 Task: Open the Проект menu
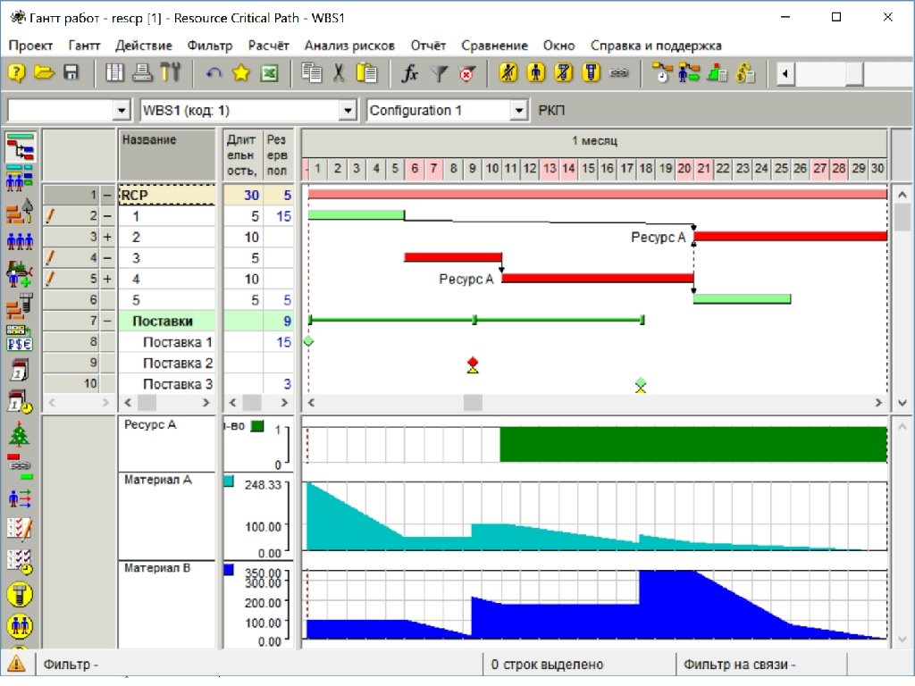pyautogui.click(x=30, y=46)
